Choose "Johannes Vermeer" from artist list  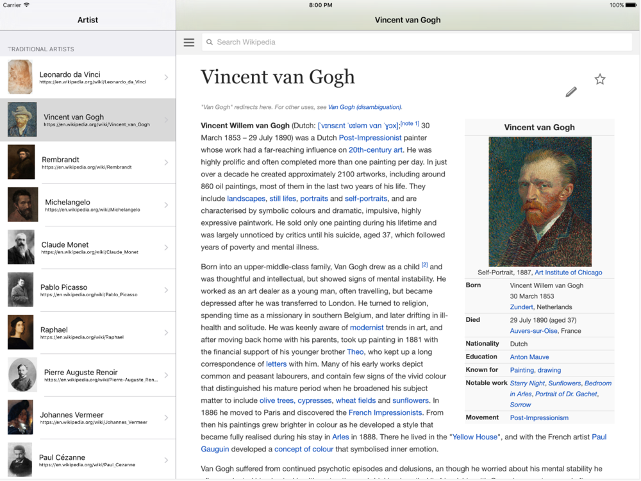click(x=72, y=415)
